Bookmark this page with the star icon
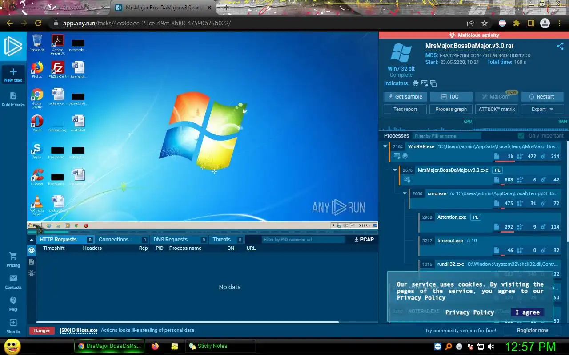This screenshot has width=569, height=355. (x=485, y=23)
